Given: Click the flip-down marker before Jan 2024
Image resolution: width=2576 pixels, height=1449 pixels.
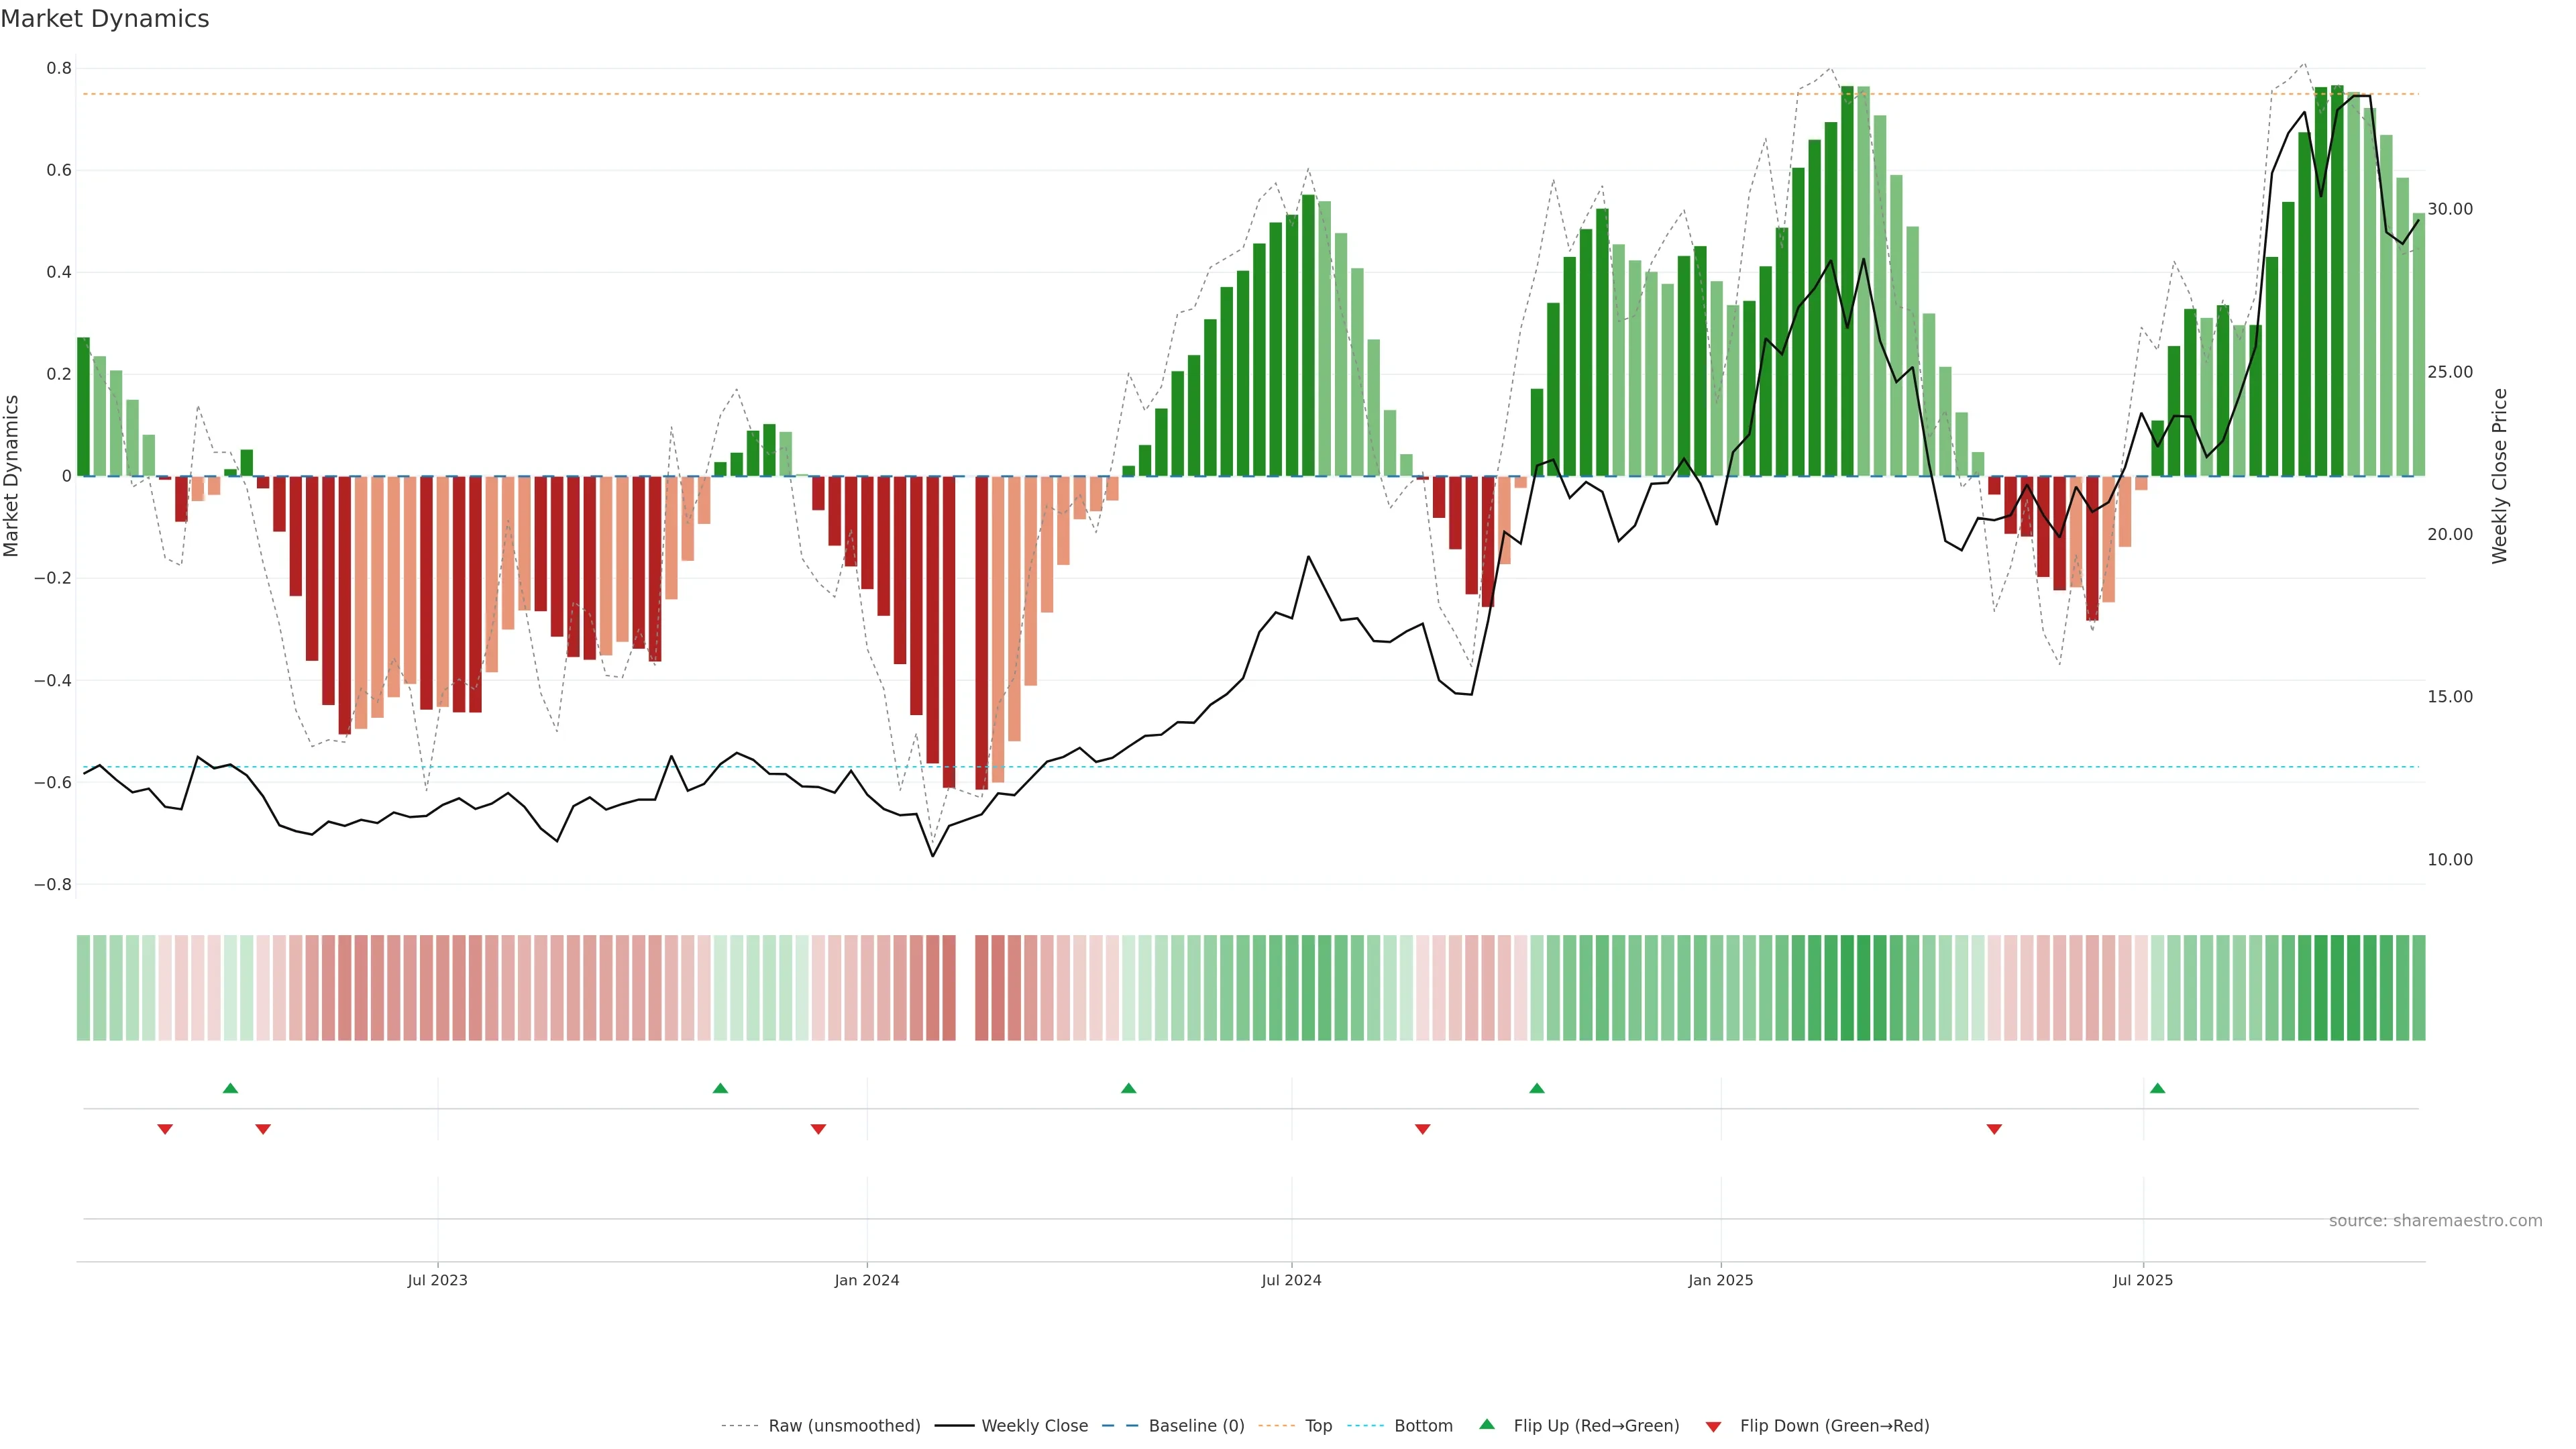Looking at the screenshot, I should pos(818,1129).
